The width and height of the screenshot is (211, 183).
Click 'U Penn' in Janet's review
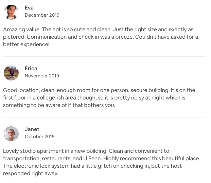[x=92, y=159]
